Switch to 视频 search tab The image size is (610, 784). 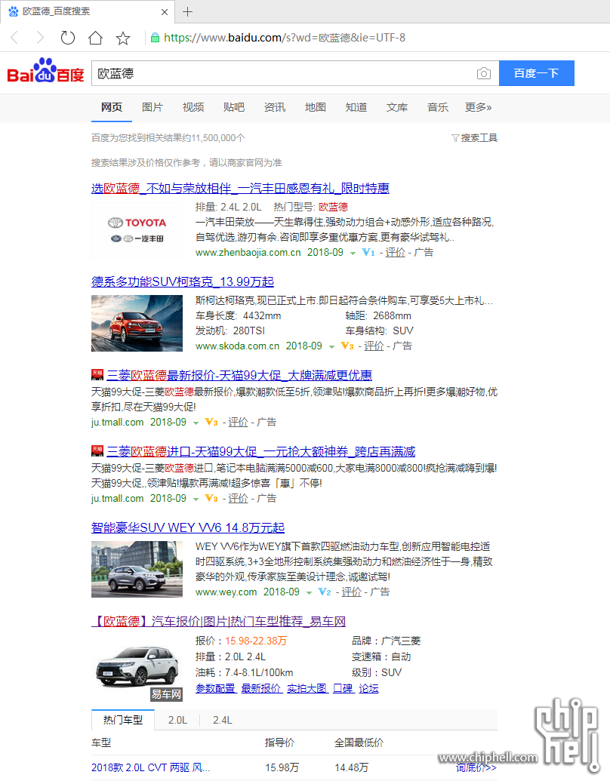(x=193, y=107)
